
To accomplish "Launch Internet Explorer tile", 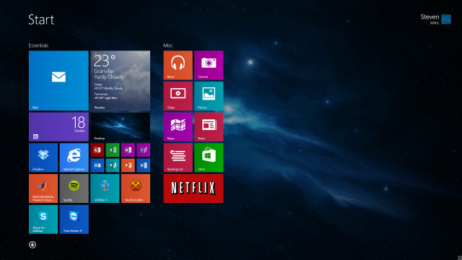I will tap(74, 157).
